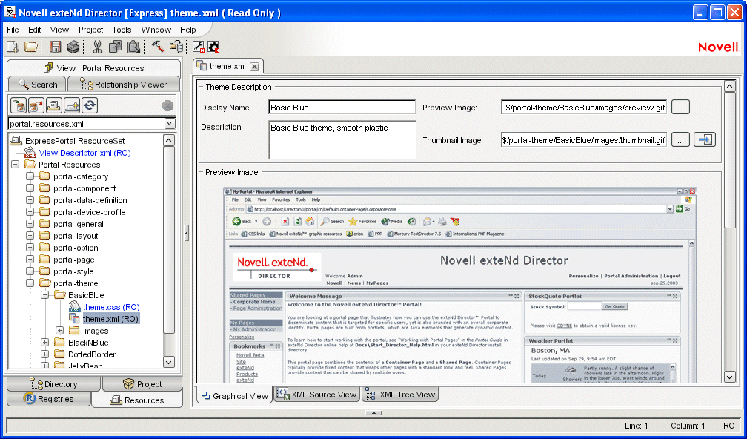Image resolution: width=747 pixels, height=439 pixels.
Task: Select theme.xml (RO) in the tree
Action: 110,319
